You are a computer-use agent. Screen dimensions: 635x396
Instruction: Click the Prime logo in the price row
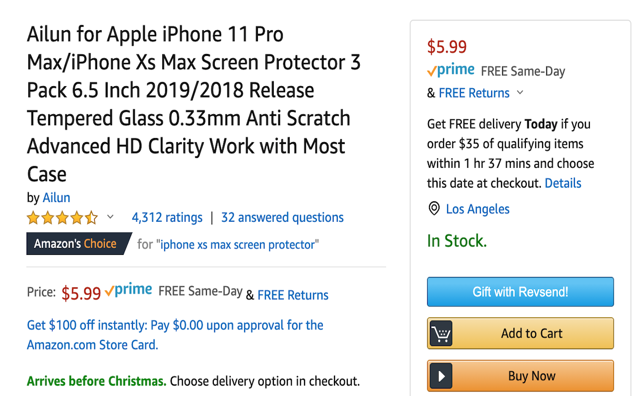(128, 291)
